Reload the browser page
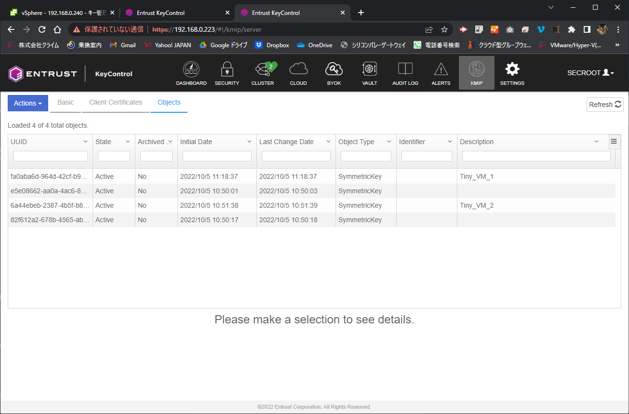The width and height of the screenshot is (629, 414). (x=42, y=29)
